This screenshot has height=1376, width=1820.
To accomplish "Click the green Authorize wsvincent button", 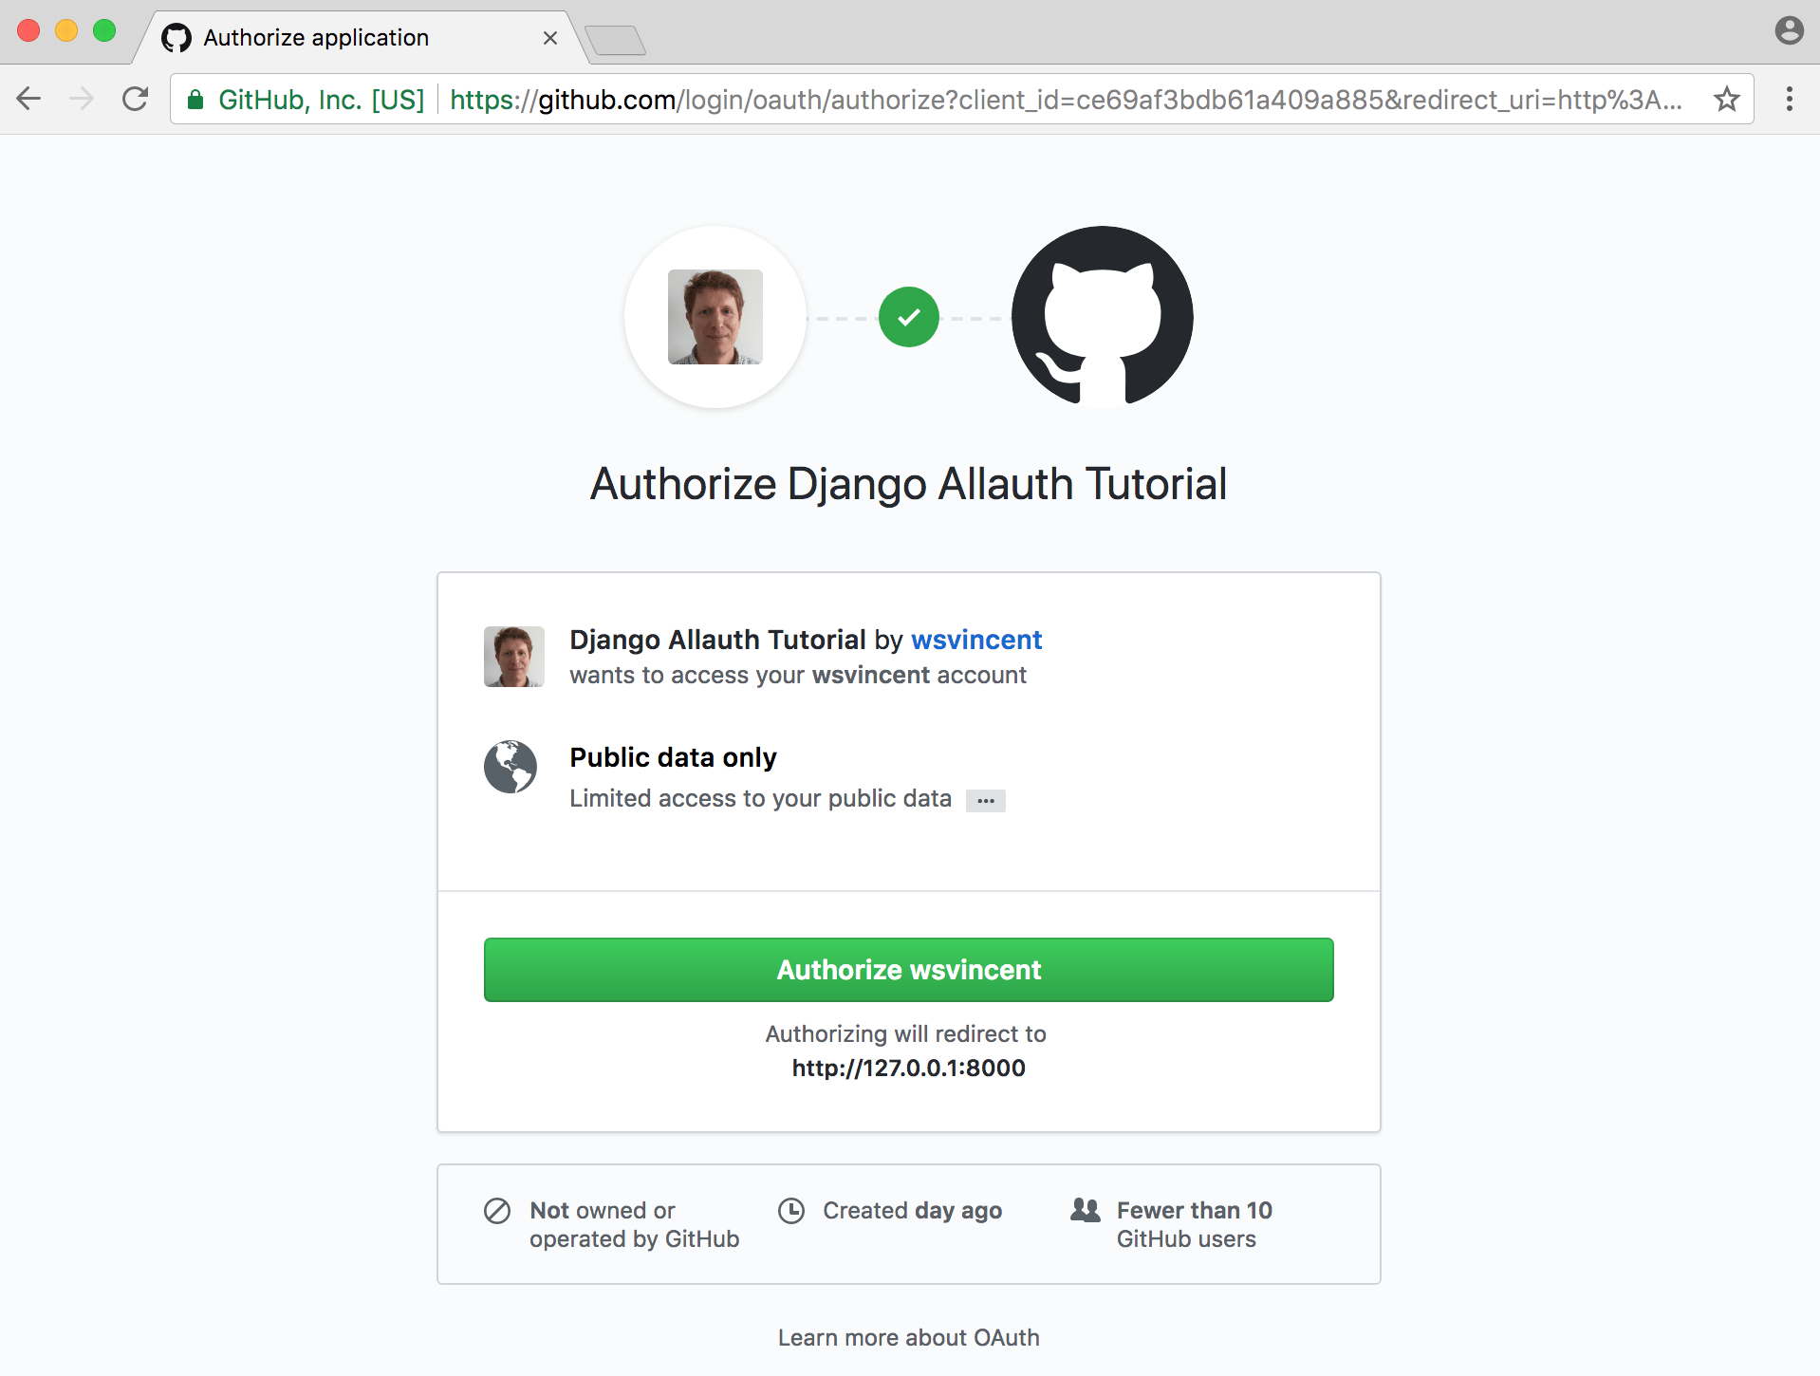I will point(909,970).
